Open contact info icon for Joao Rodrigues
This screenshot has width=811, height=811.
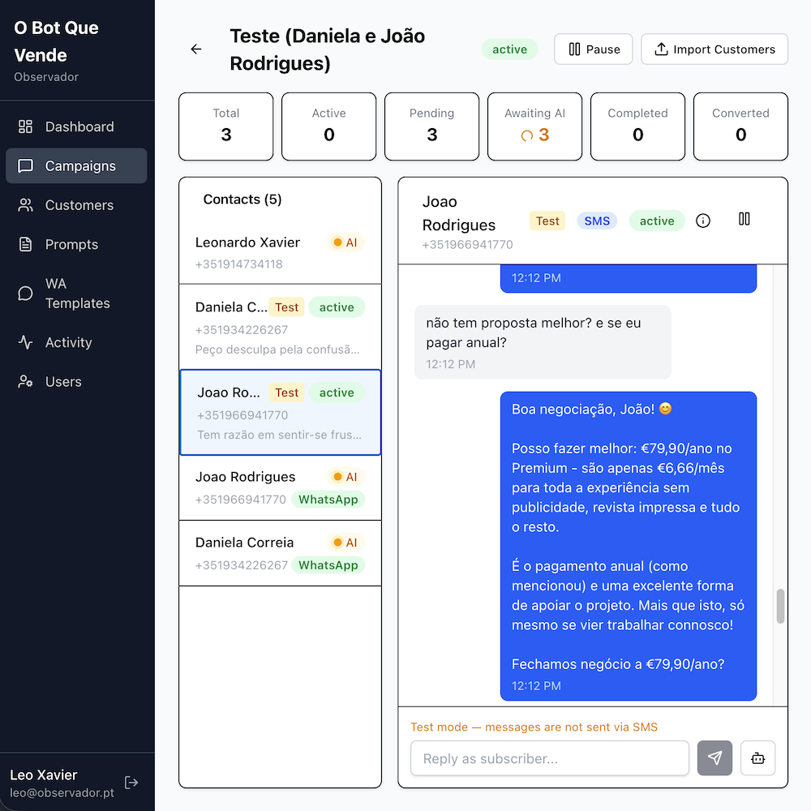(x=703, y=221)
